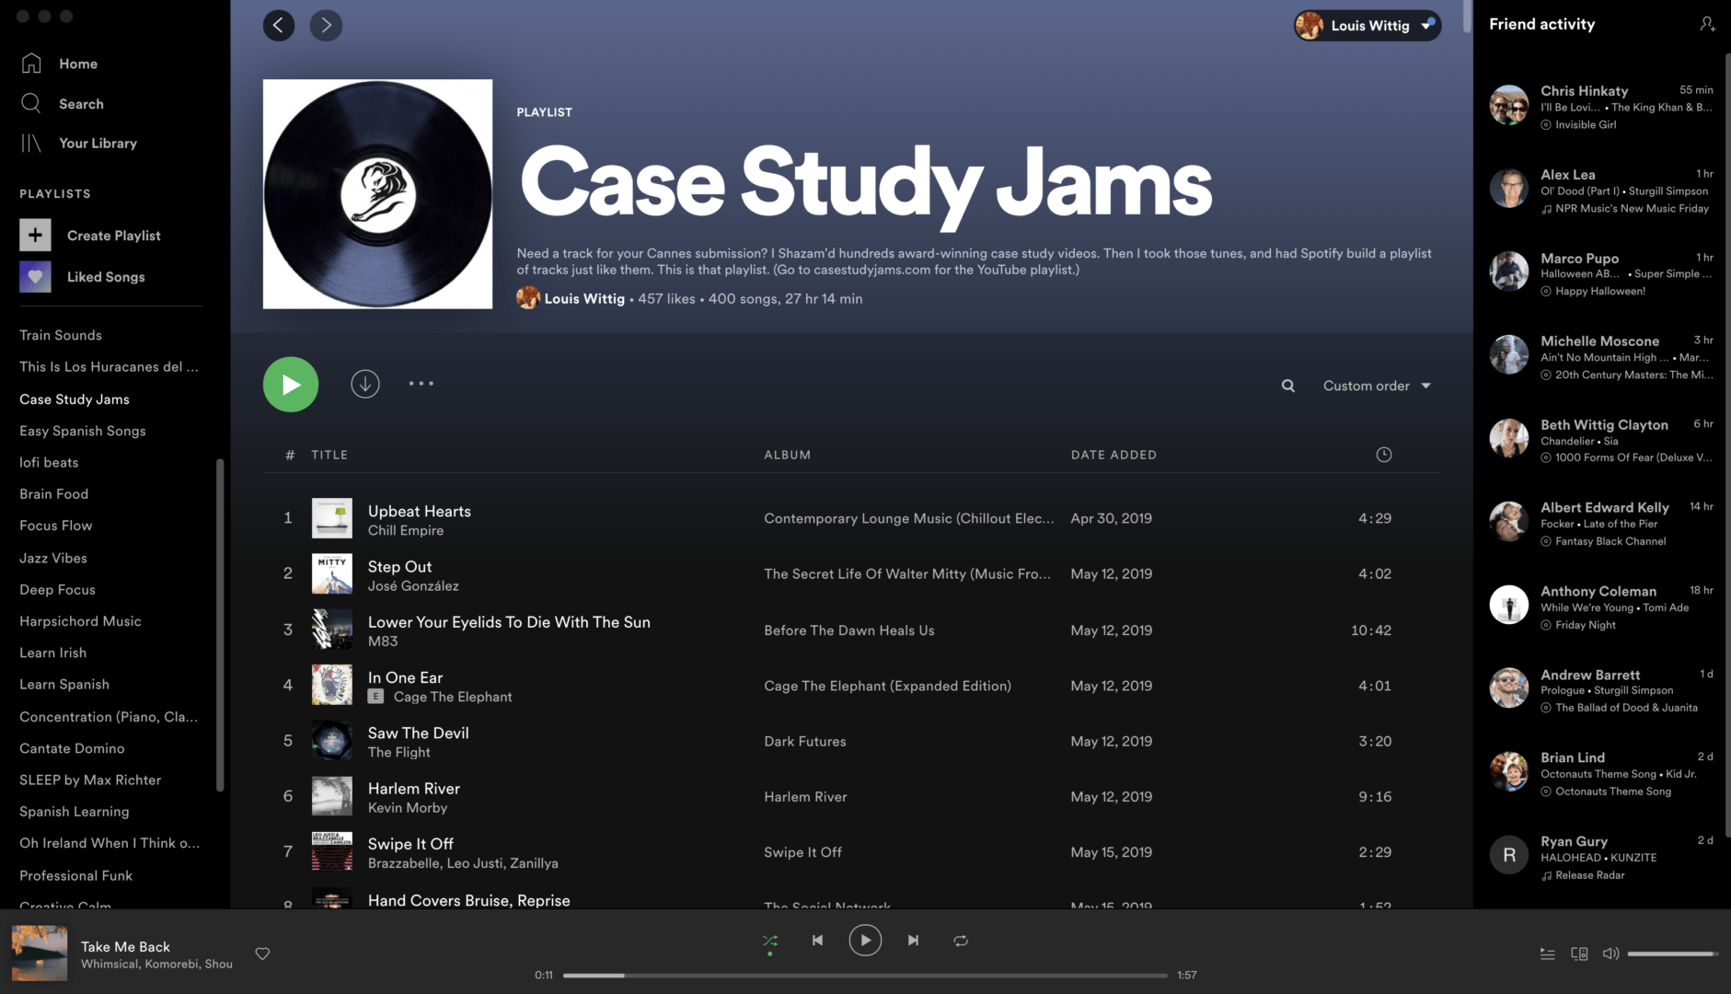Viewport: 1731px width, 994px height.
Task: Open Release Radar playlist in friend feed
Action: click(x=1590, y=875)
